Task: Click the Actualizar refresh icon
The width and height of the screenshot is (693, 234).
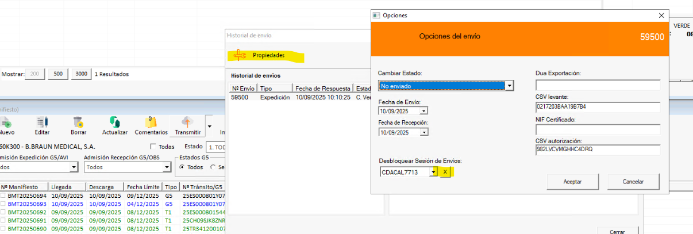Action: tap(114, 122)
